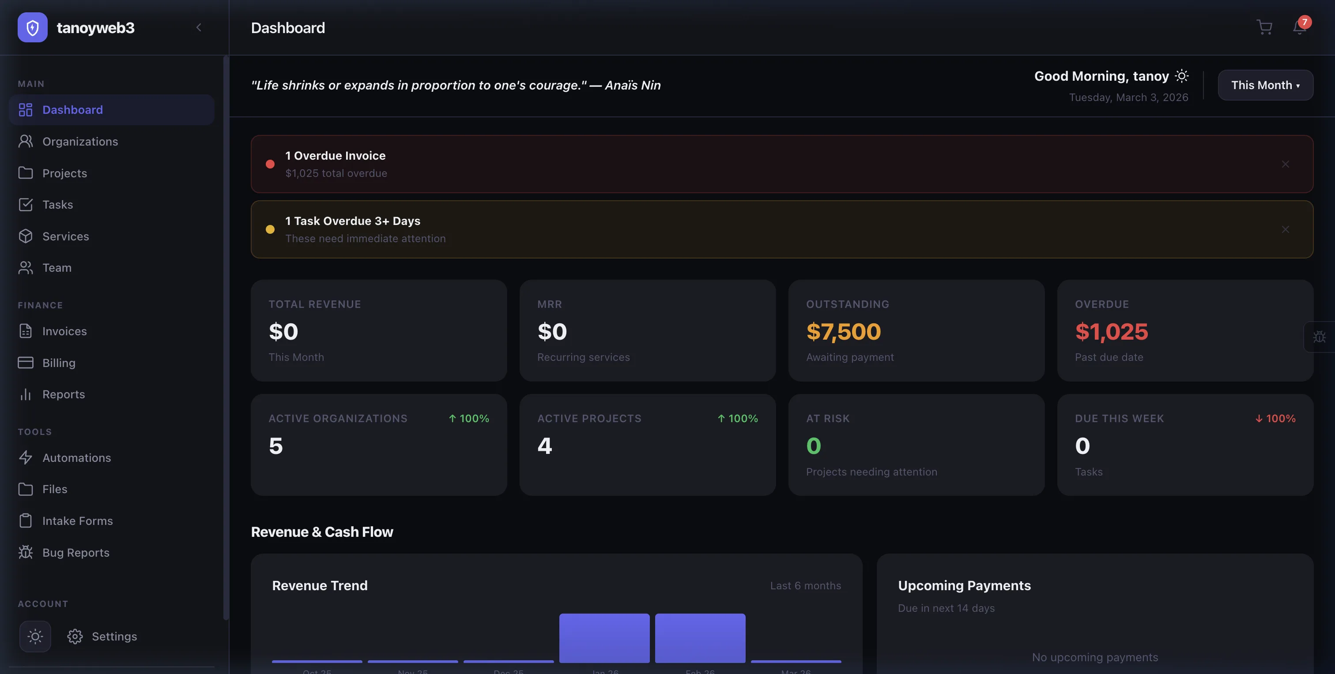The image size is (1335, 674).
Task: Select the Services icon
Action: point(26,236)
